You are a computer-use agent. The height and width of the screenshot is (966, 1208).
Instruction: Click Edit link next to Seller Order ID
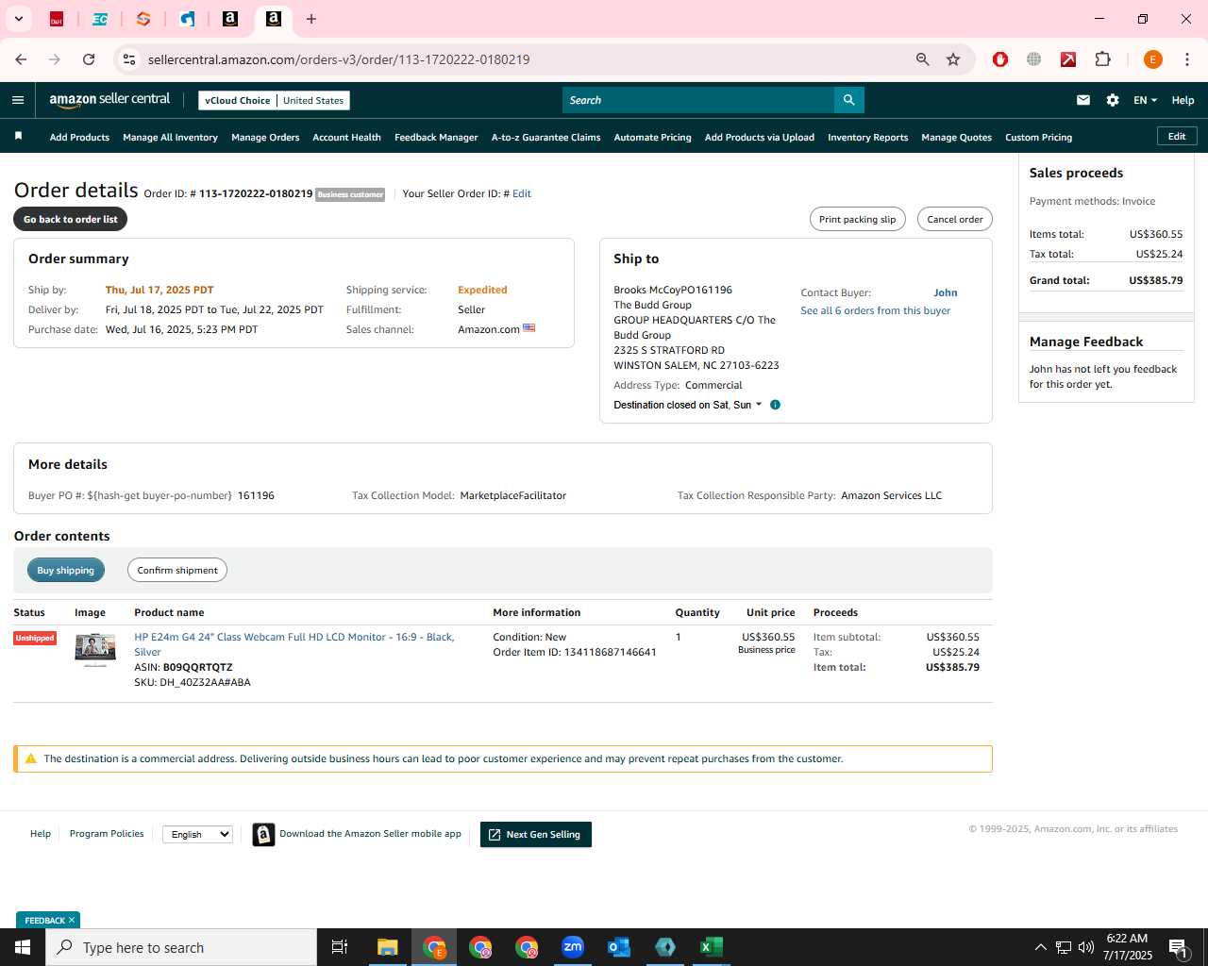[x=522, y=193]
